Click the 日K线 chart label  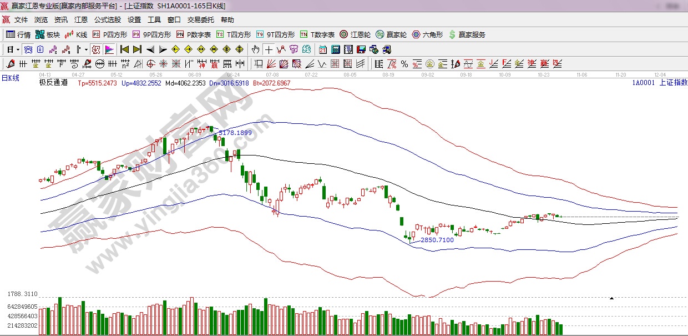click(x=10, y=78)
